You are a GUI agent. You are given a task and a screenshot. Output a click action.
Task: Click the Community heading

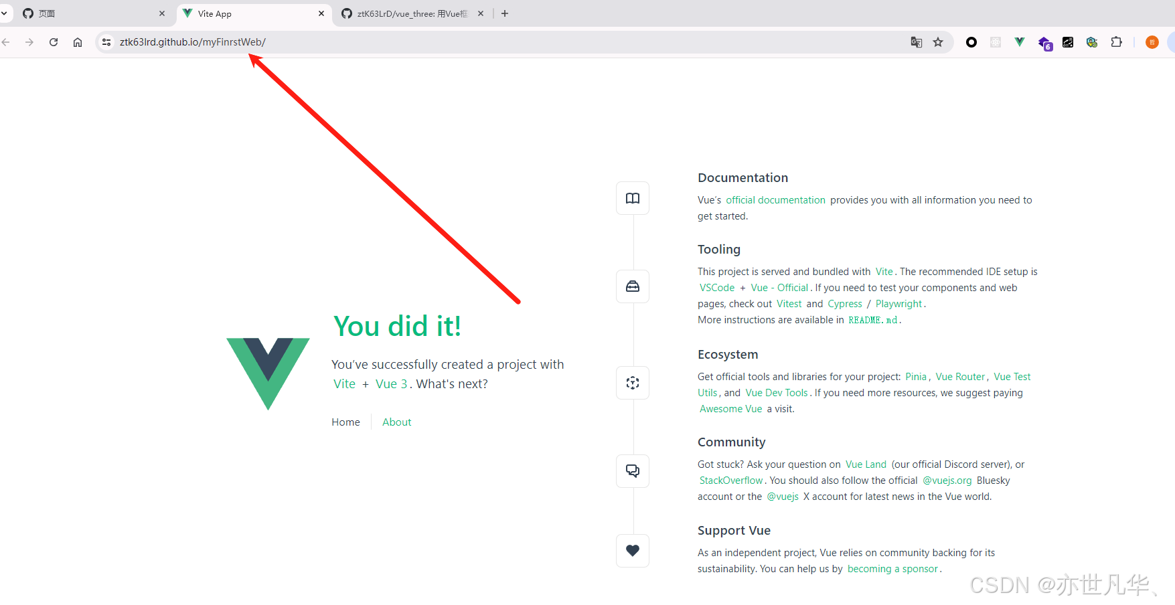tap(731, 442)
